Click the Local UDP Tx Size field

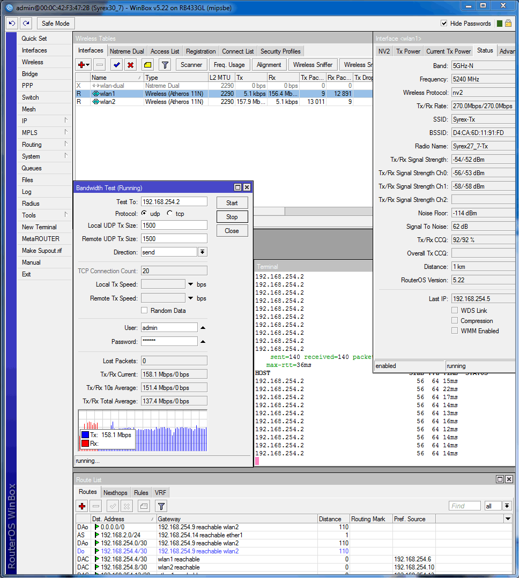click(174, 225)
